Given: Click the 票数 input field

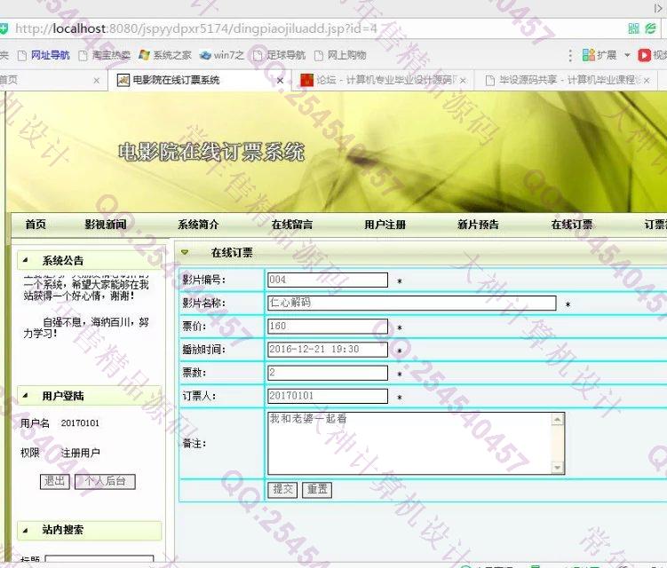Looking at the screenshot, I should coord(328,373).
